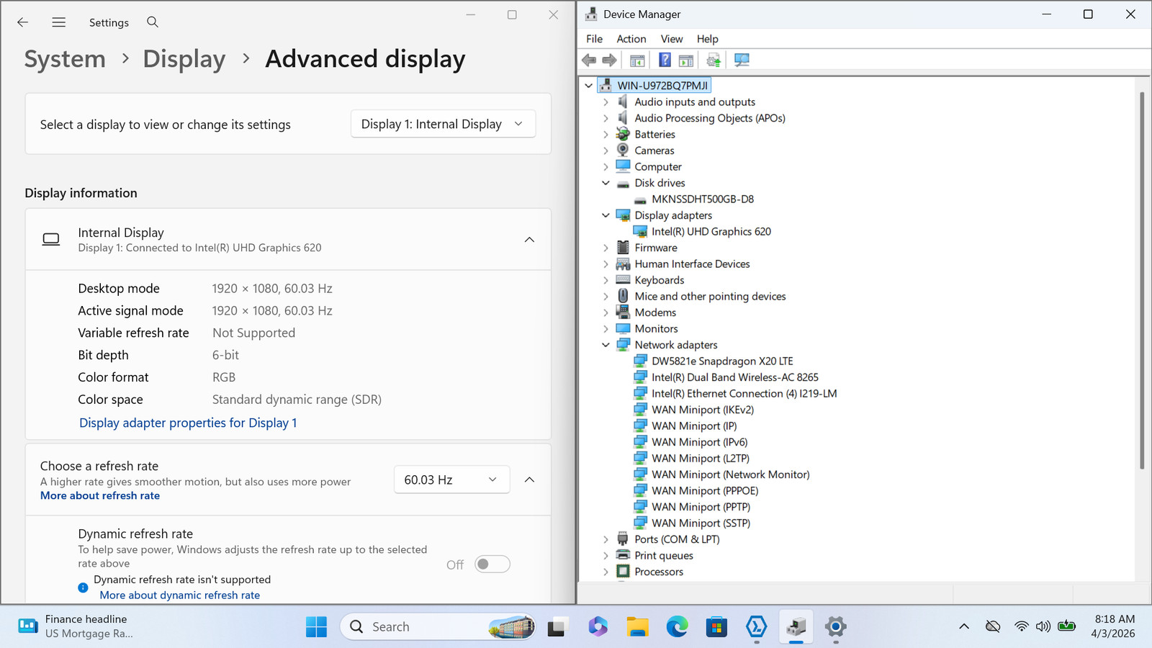Open the File menu in Device Manager
Viewport: 1152px width, 648px height.
click(x=595, y=39)
